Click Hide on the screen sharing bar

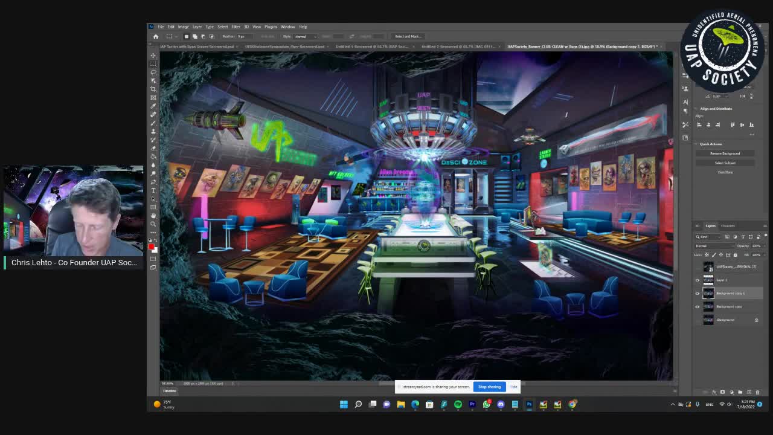tap(513, 387)
